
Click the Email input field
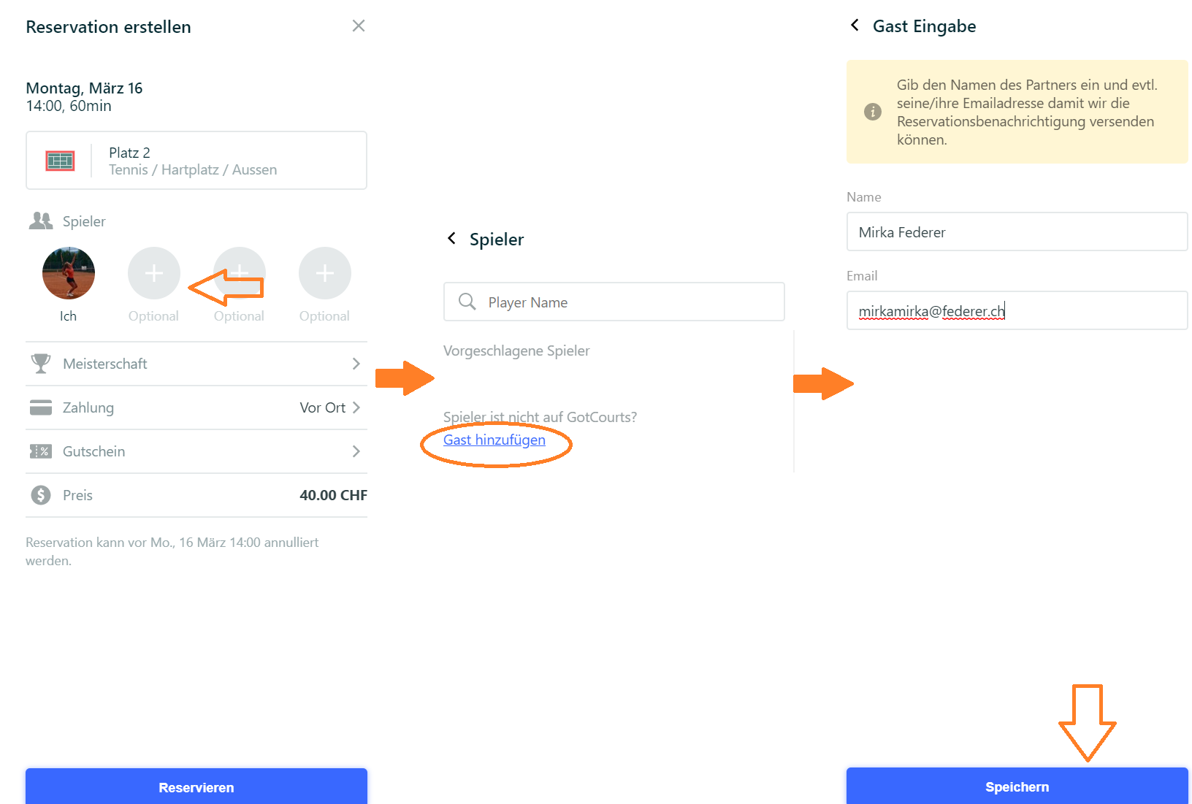tap(1017, 310)
